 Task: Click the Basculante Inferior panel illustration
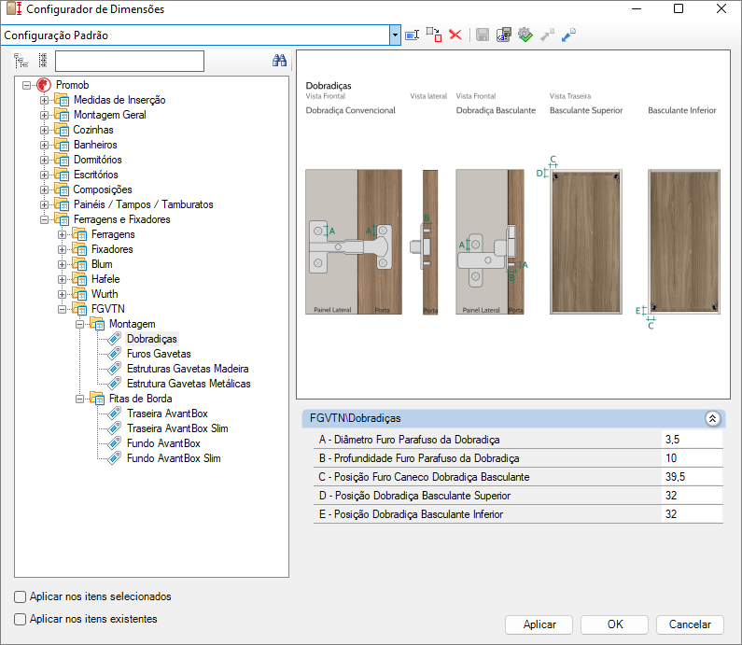pos(684,242)
